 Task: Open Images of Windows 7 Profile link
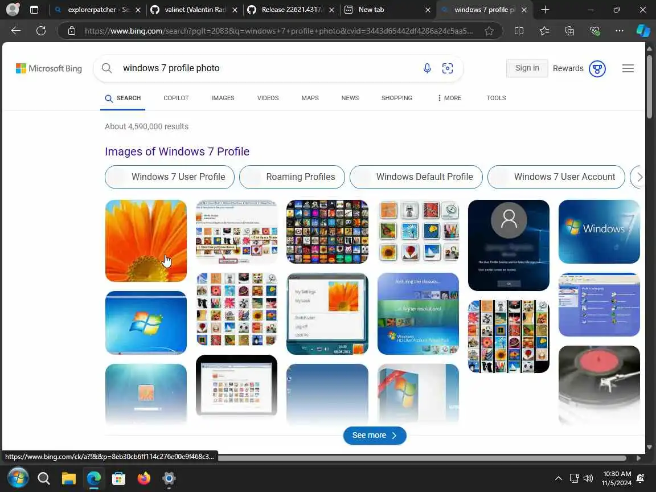[177, 151]
